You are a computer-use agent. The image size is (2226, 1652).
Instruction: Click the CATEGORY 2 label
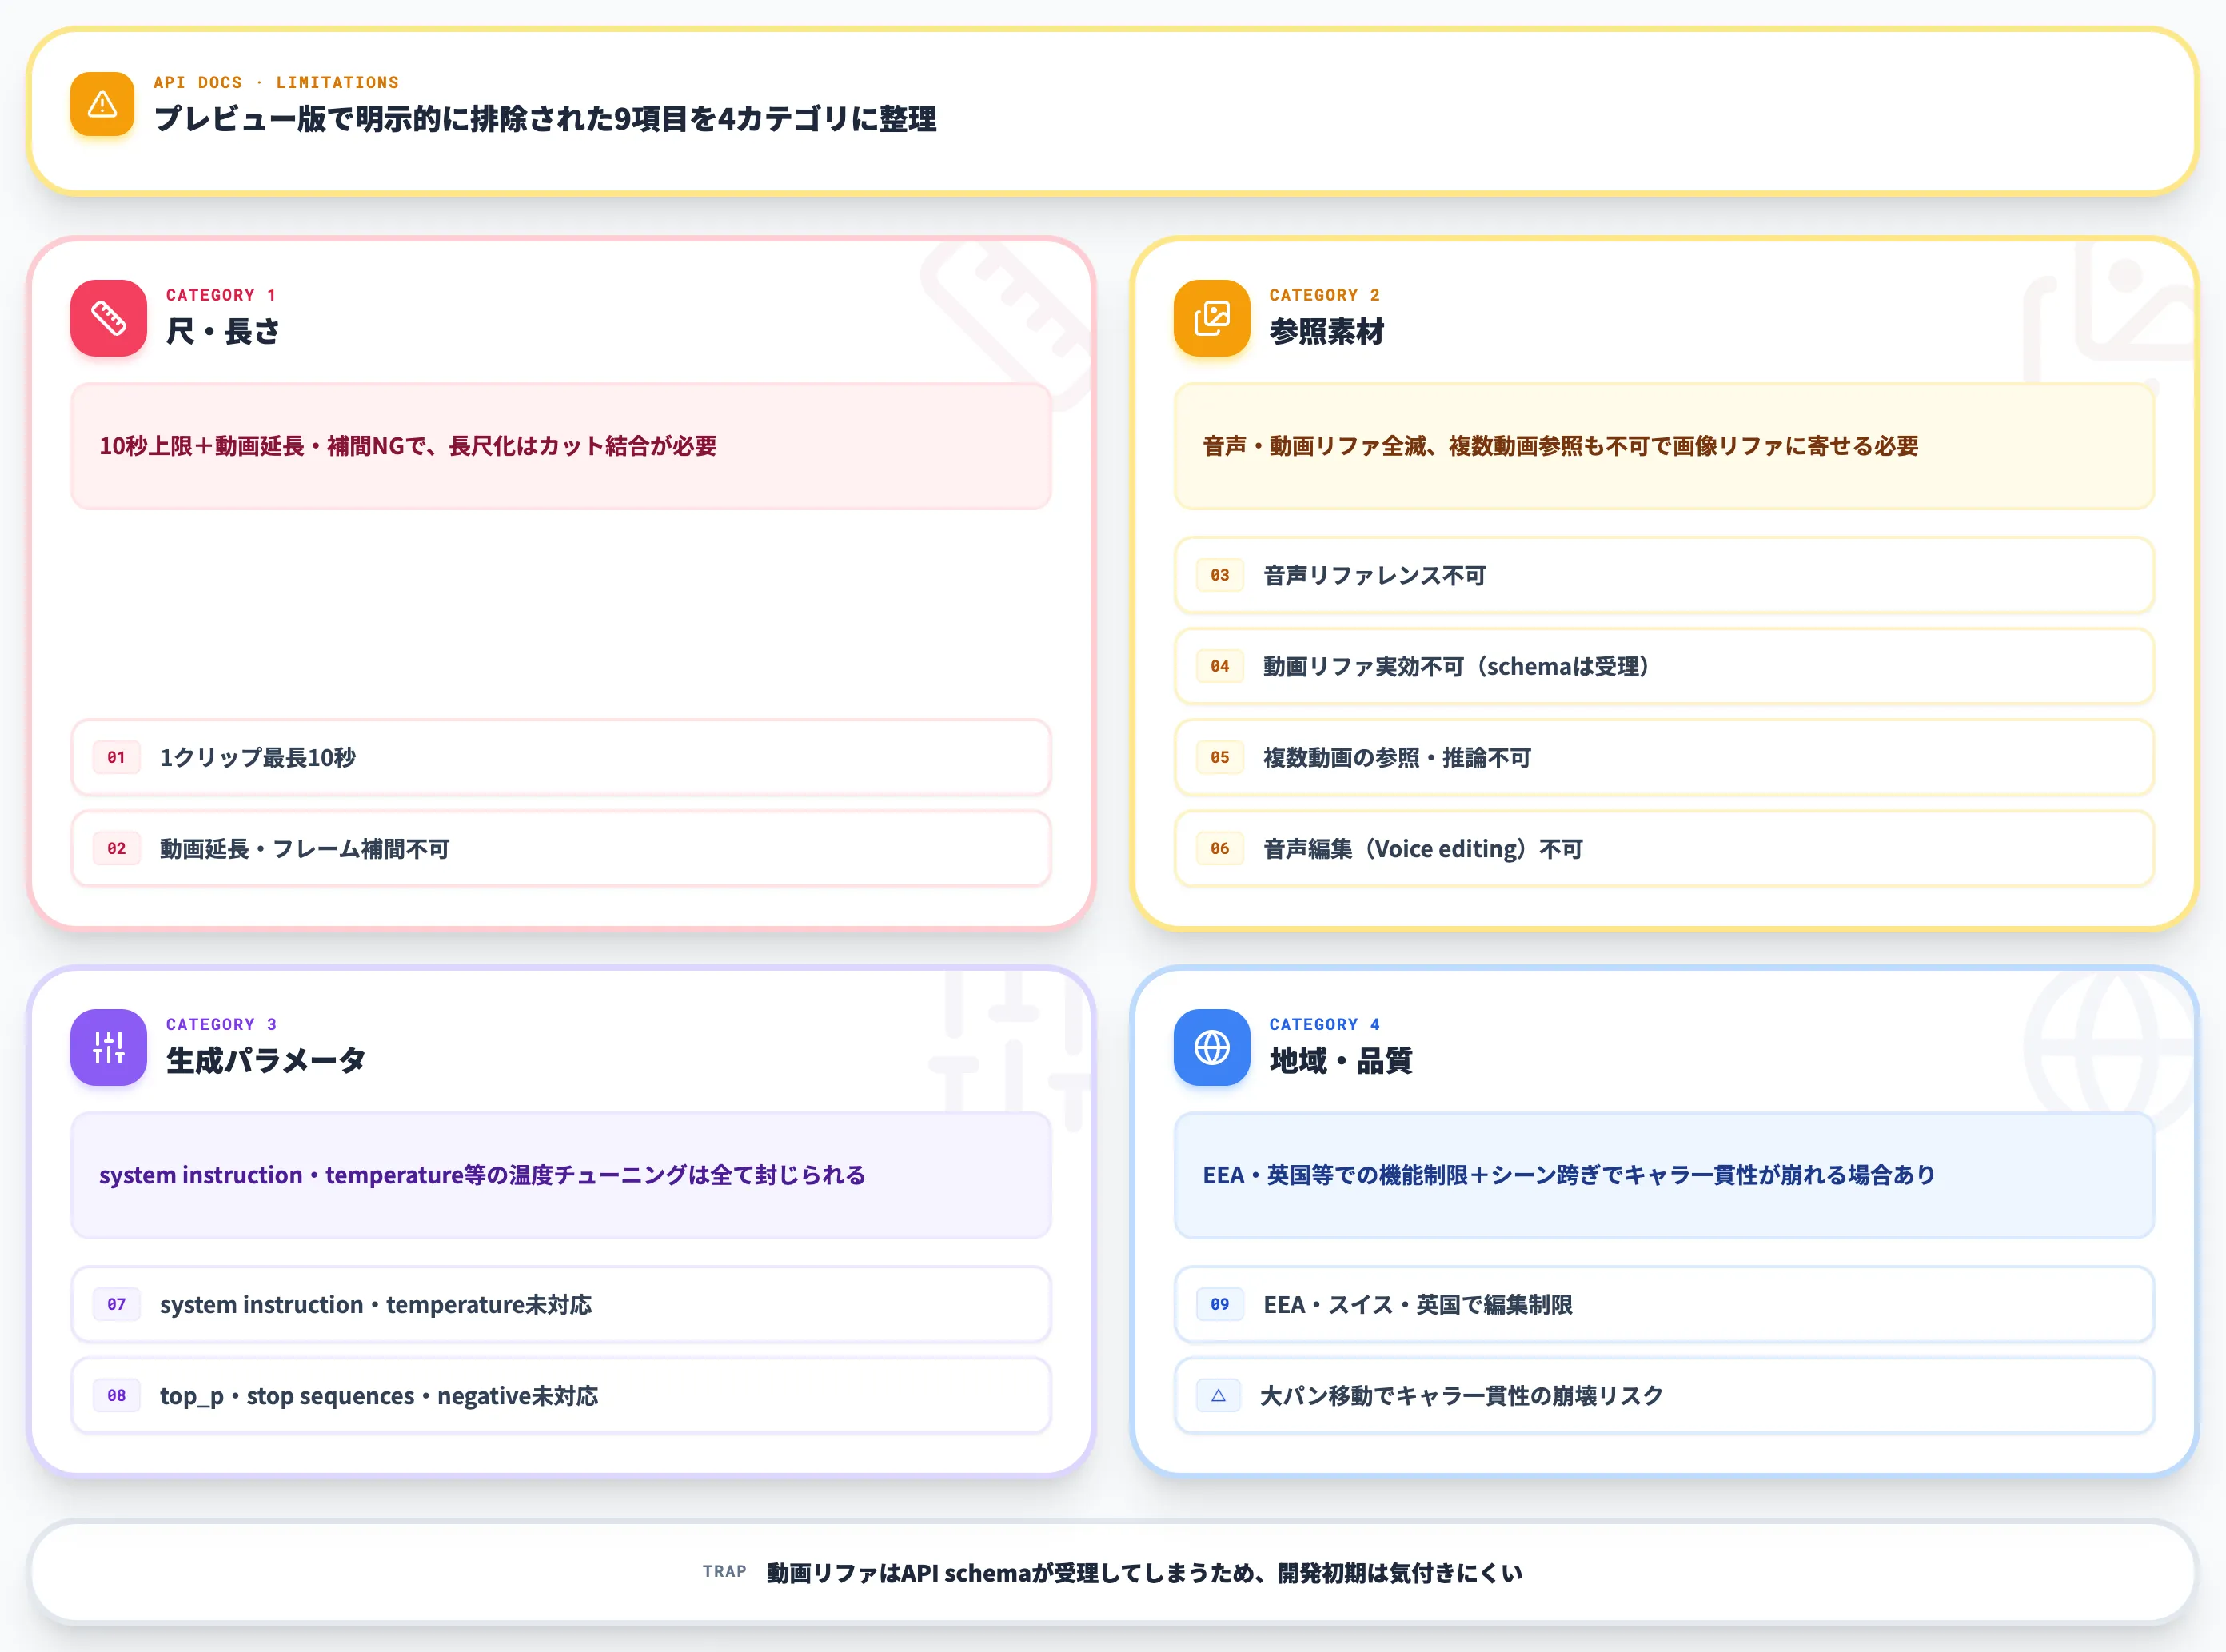(x=1324, y=295)
